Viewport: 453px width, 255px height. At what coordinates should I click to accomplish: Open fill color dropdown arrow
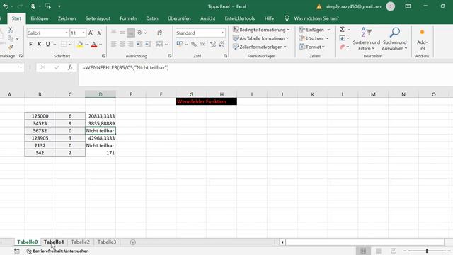coord(86,45)
